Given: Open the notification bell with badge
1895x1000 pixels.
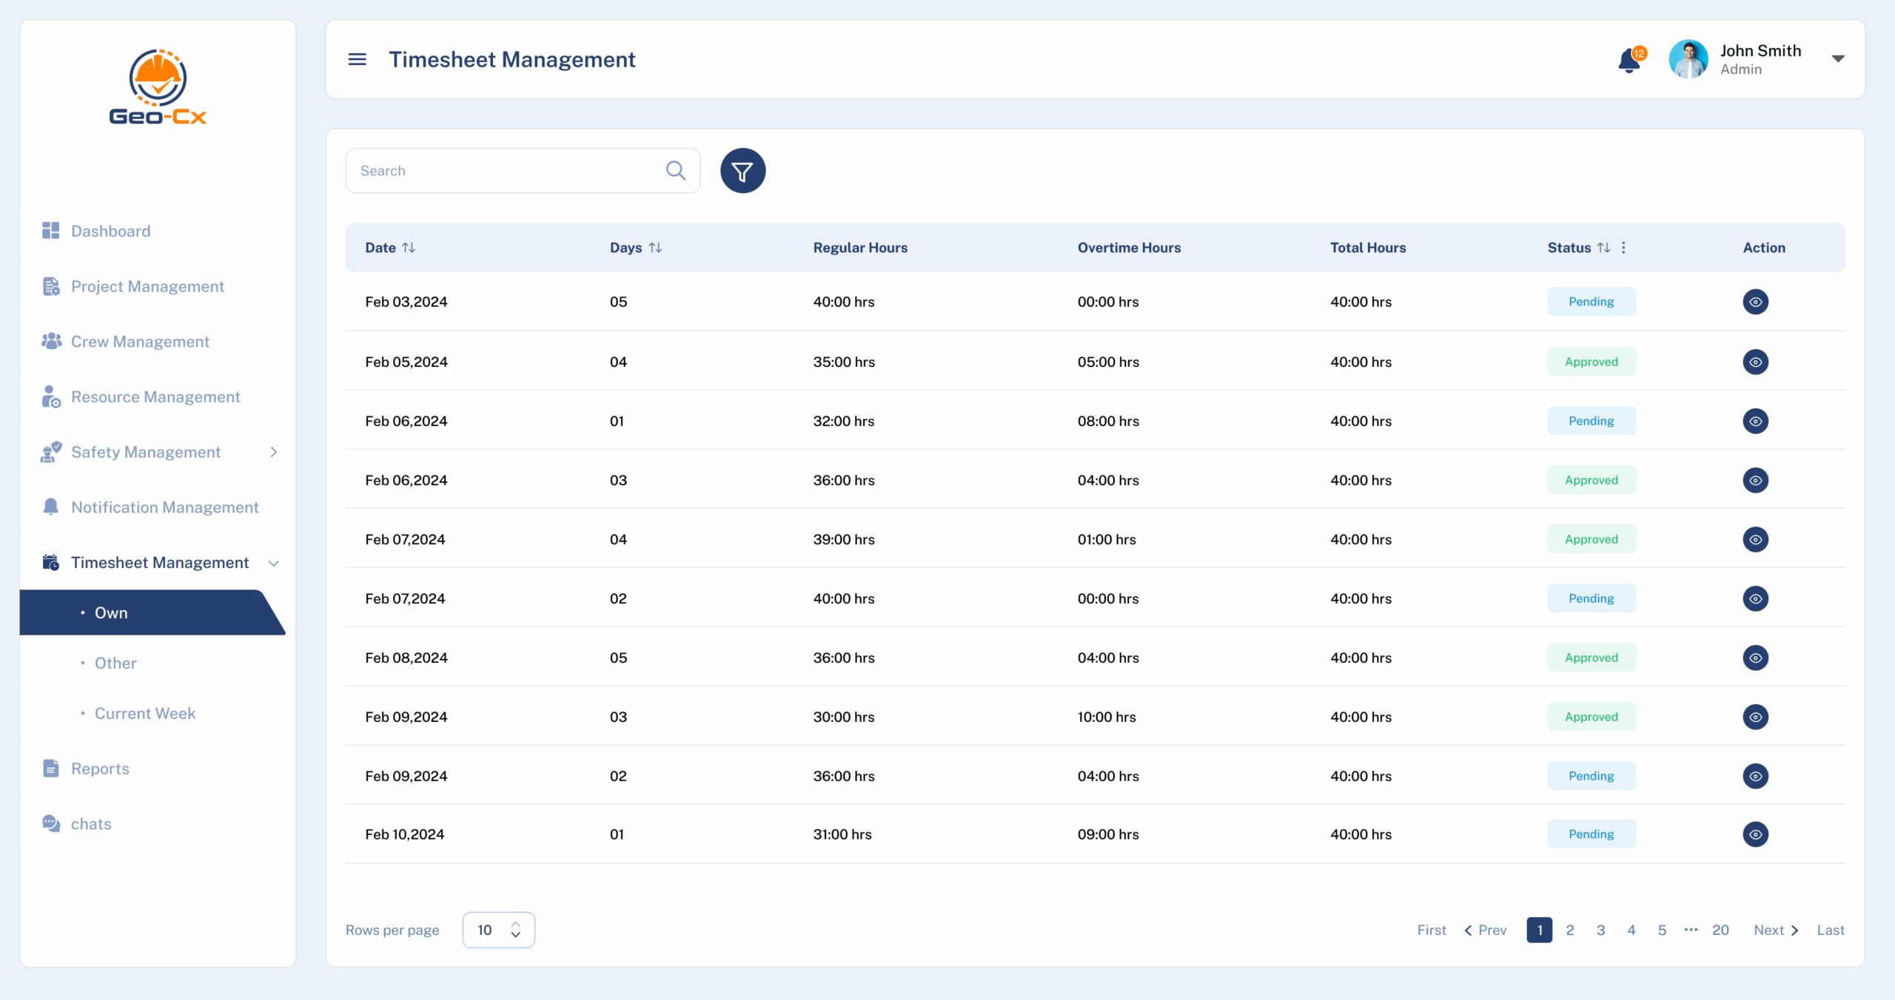Looking at the screenshot, I should 1629,60.
